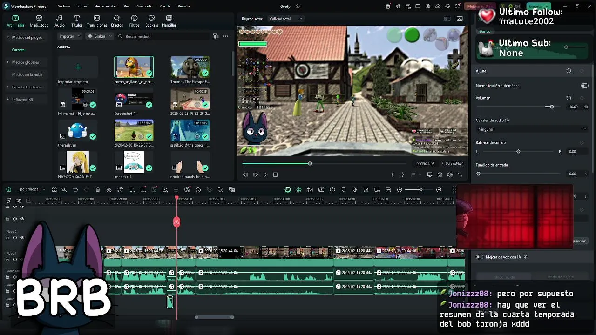Reset the Ajuste section

(569, 71)
